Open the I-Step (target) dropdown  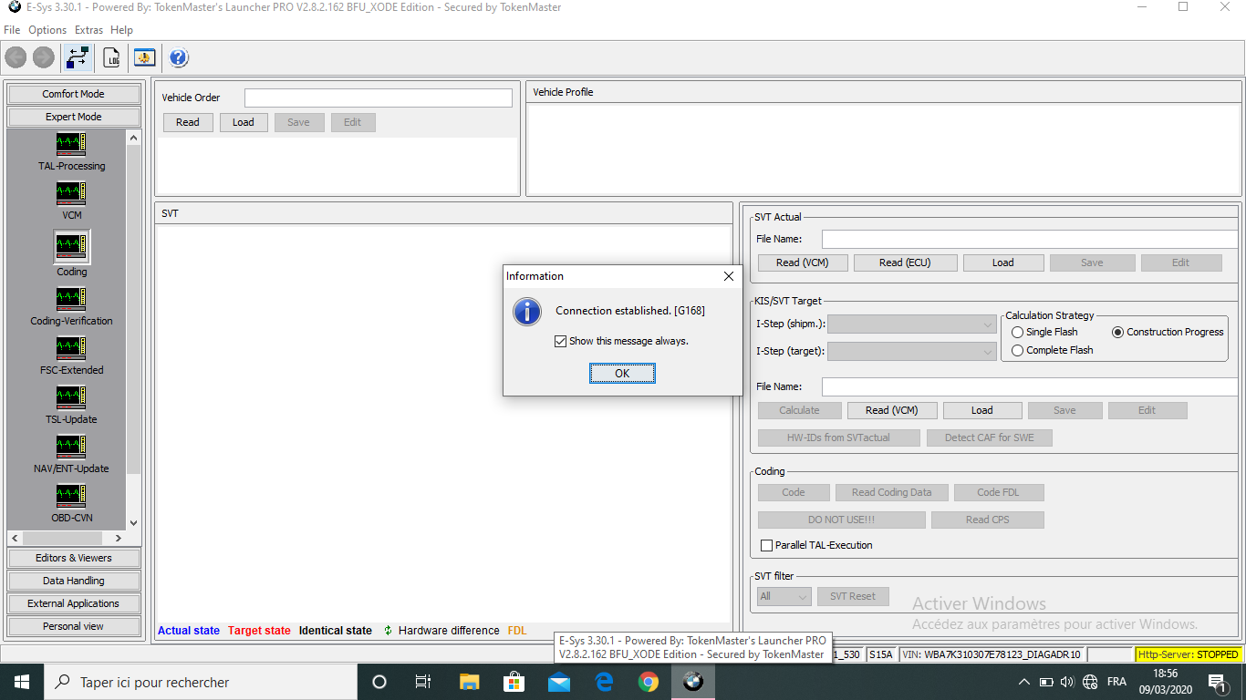(911, 351)
